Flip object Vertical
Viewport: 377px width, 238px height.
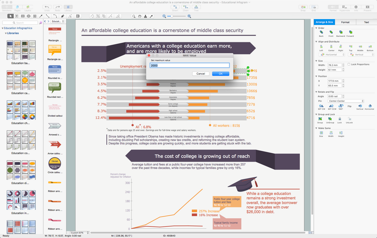coord(360,106)
